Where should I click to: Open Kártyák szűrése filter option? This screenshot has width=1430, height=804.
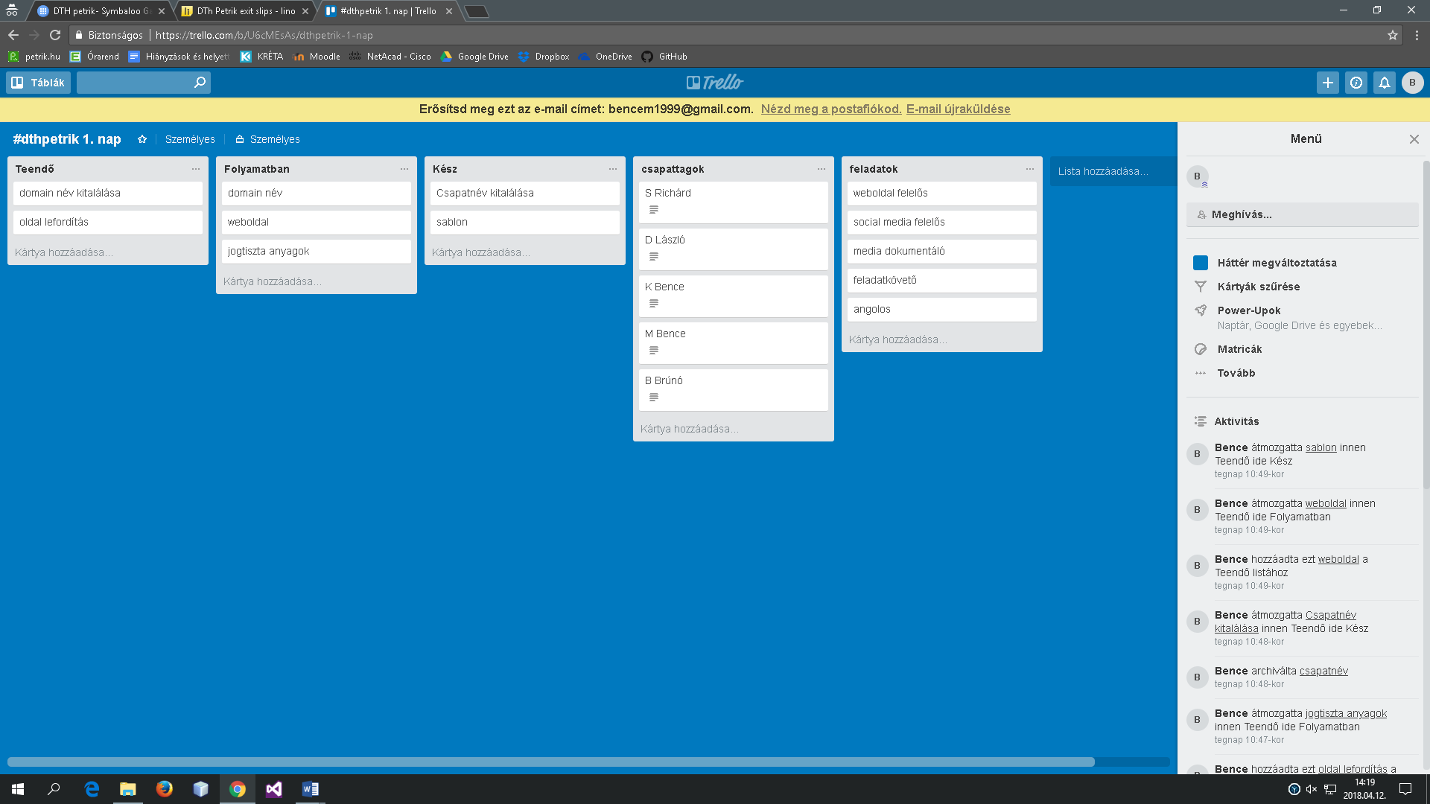[x=1258, y=287]
